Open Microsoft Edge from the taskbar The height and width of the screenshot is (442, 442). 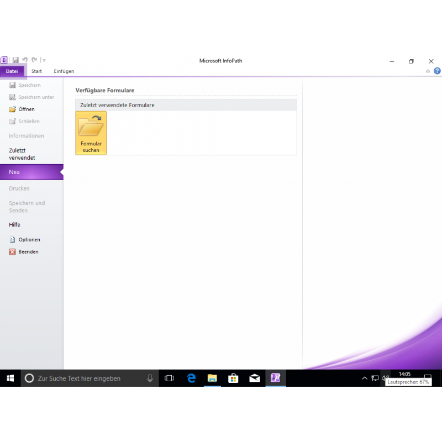[x=191, y=378]
